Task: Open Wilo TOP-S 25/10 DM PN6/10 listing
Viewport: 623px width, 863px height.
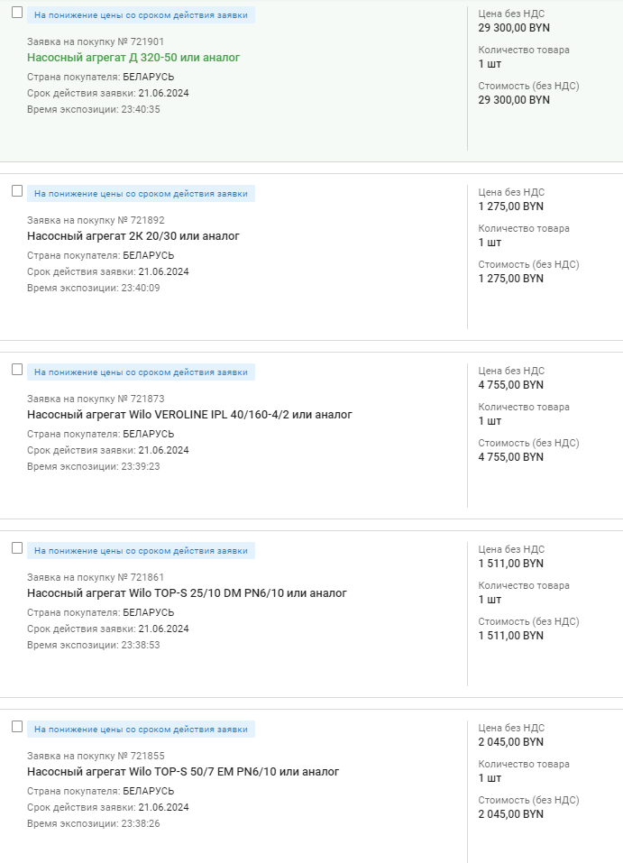Action: (187, 593)
